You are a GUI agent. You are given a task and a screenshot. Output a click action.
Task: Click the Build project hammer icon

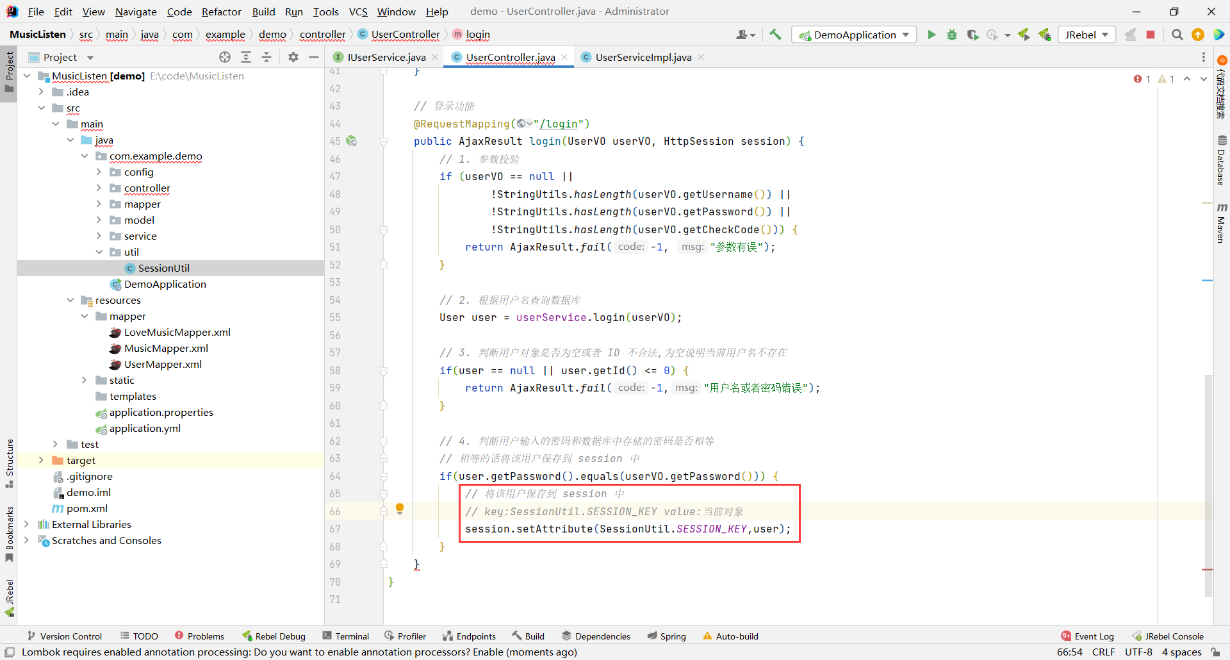pyautogui.click(x=775, y=35)
